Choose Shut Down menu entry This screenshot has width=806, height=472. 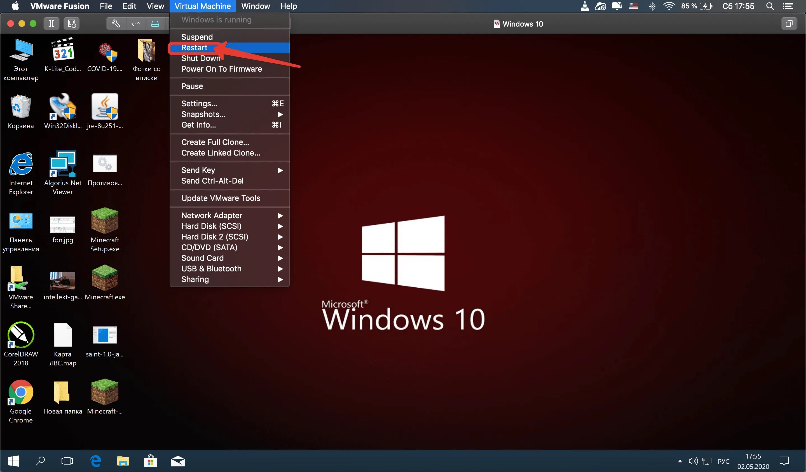(201, 58)
